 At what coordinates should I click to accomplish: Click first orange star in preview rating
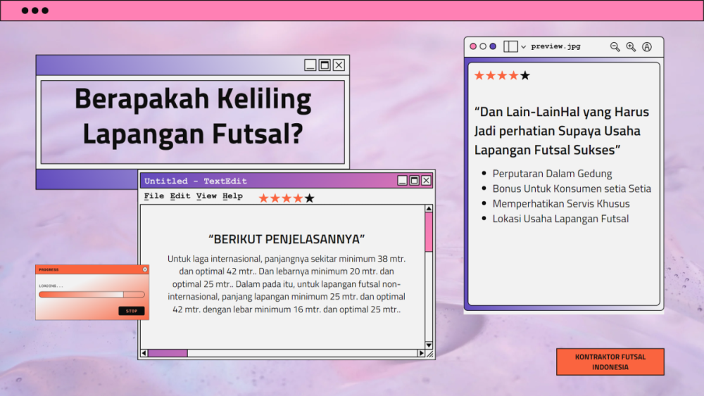pos(479,75)
